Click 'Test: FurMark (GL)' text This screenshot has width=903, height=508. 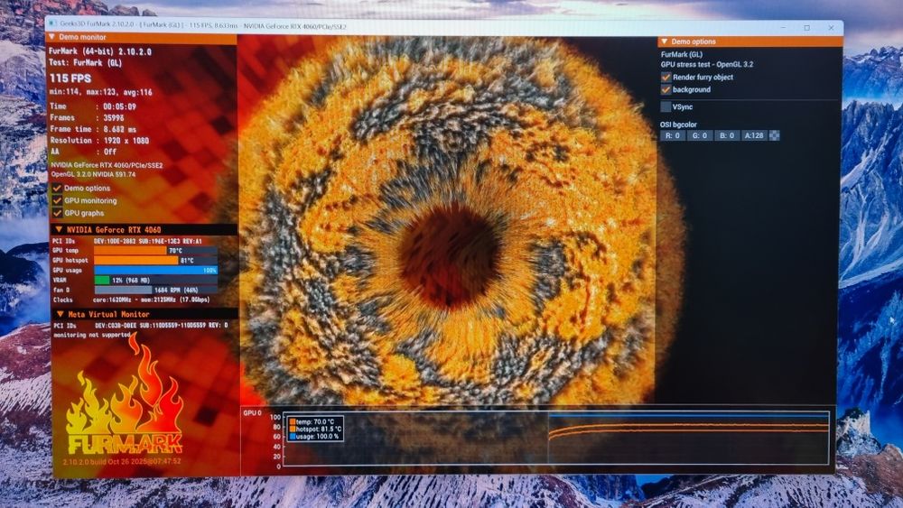(x=85, y=62)
